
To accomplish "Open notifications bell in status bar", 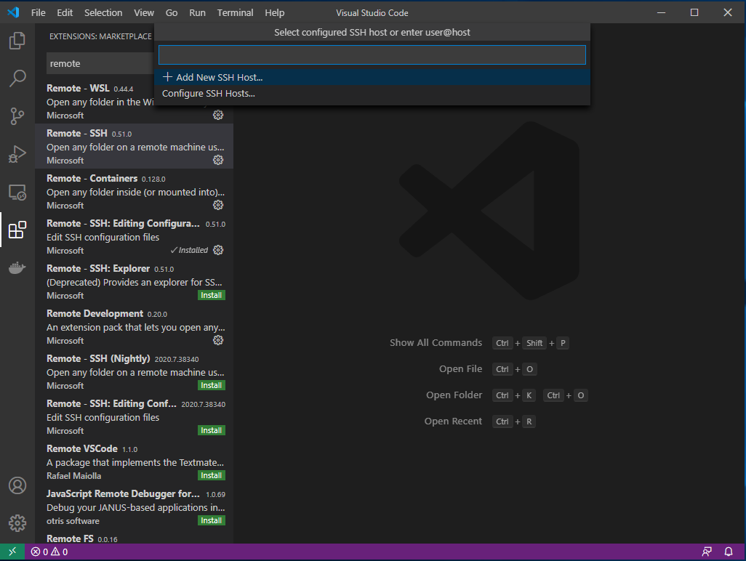I will coord(729,552).
